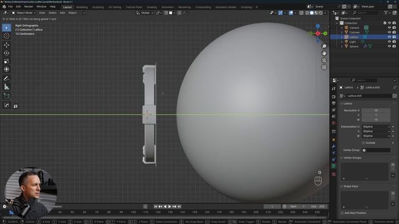Click the timeline play button
Viewport: 399px width, 224px height.
click(x=170, y=207)
